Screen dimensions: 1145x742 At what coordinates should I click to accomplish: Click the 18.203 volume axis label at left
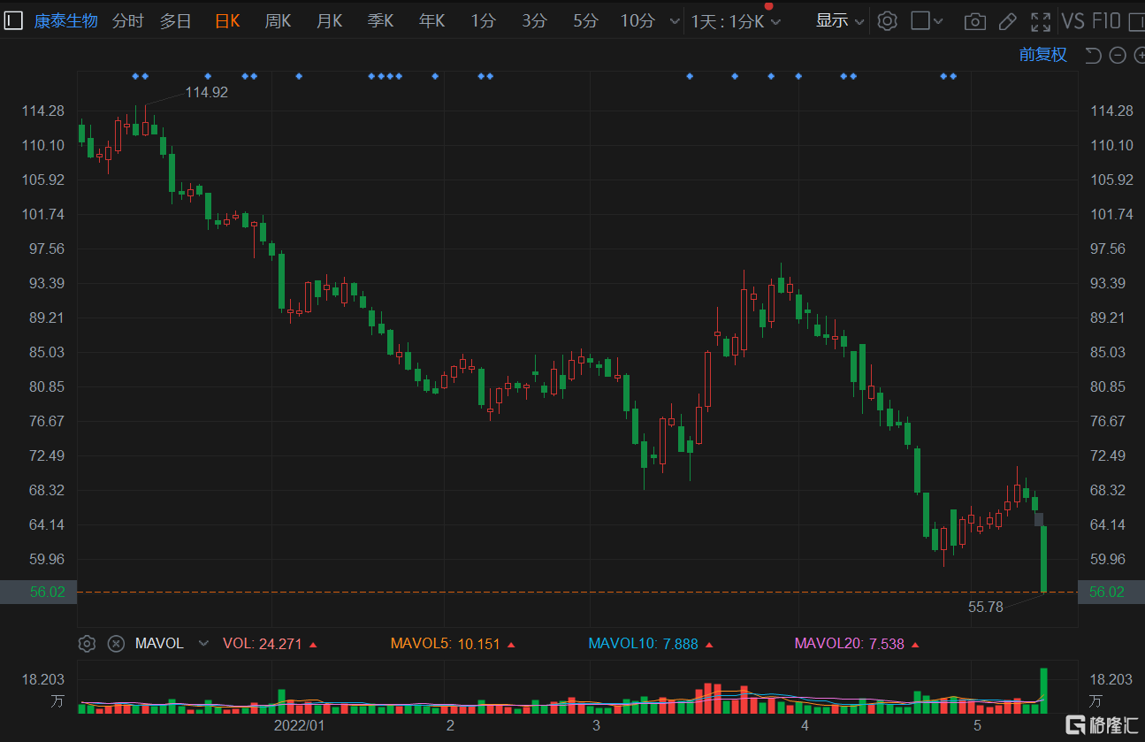43,679
